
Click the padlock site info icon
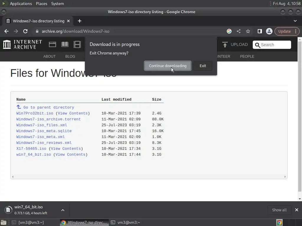click(x=37, y=31)
